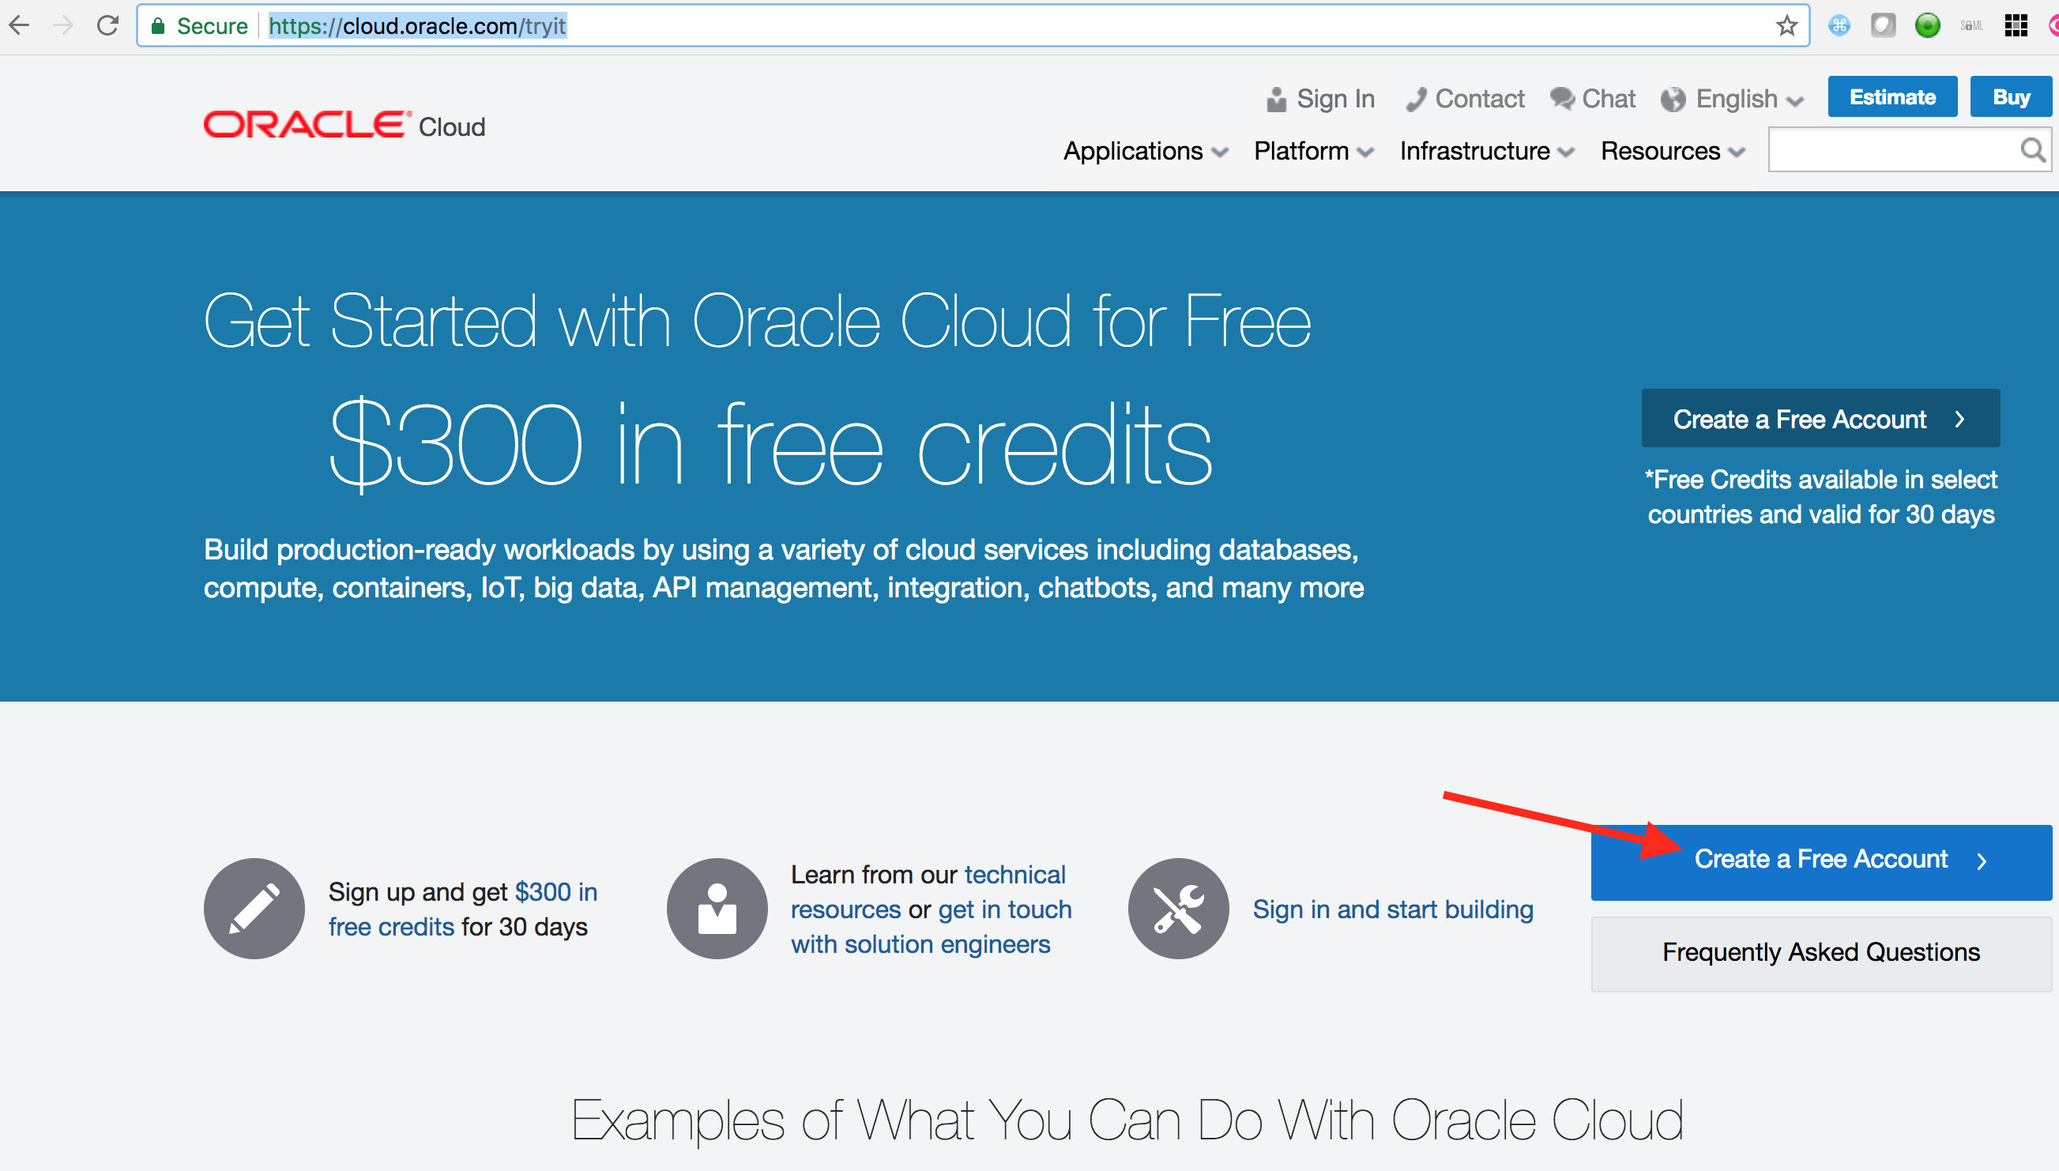Viewport: 2059px width, 1171px height.
Task: Click the globe language icon
Action: click(x=1673, y=100)
